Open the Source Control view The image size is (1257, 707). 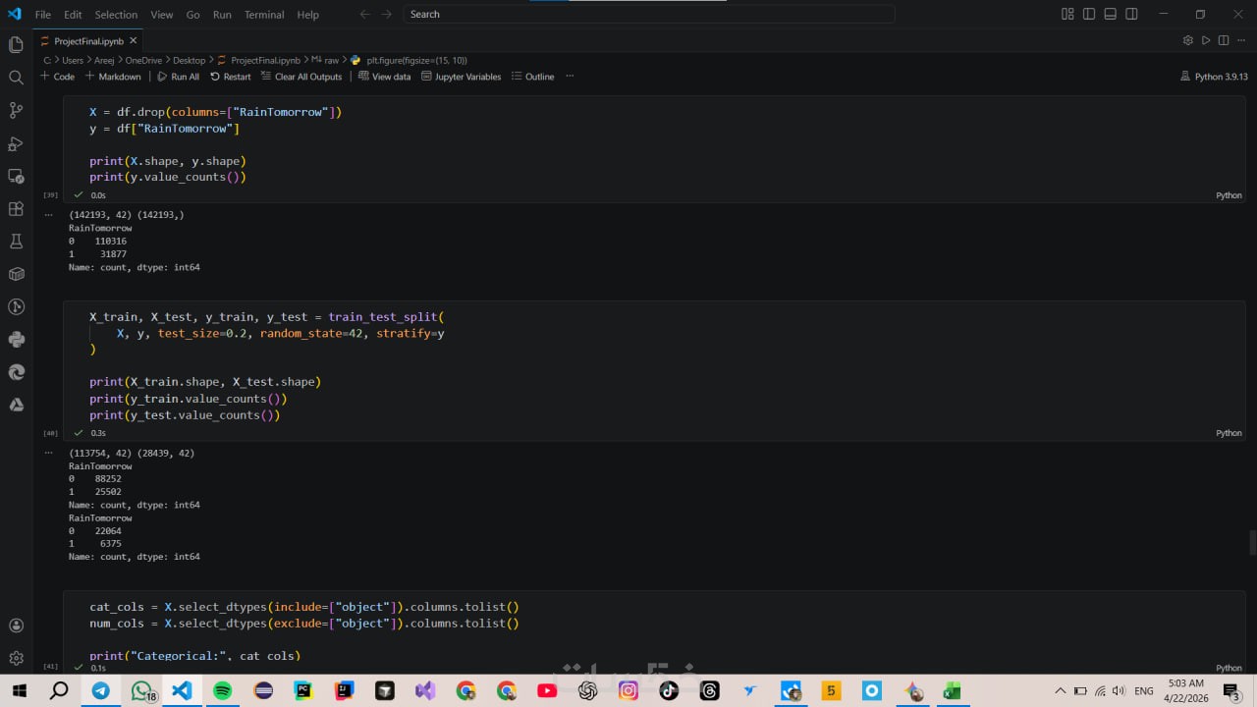pos(16,110)
